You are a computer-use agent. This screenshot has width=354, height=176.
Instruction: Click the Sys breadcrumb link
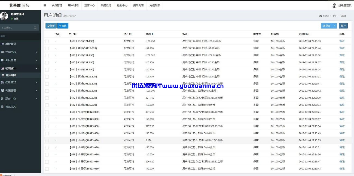tap(335, 16)
